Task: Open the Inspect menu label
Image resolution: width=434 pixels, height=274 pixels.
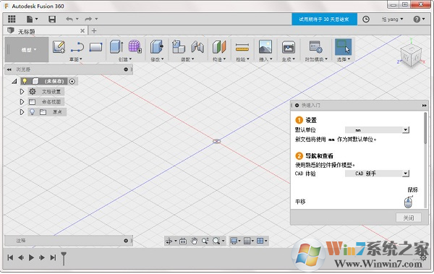Action: tap(243, 59)
